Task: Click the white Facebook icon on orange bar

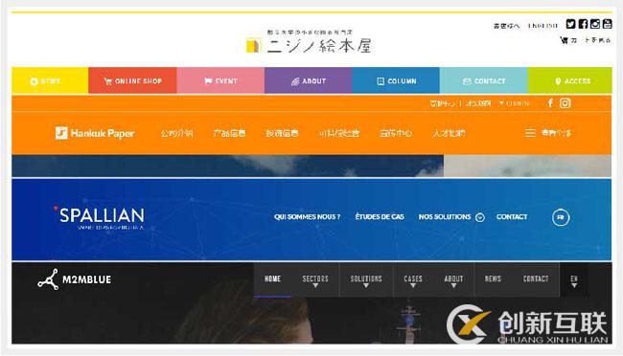Action: pos(550,103)
